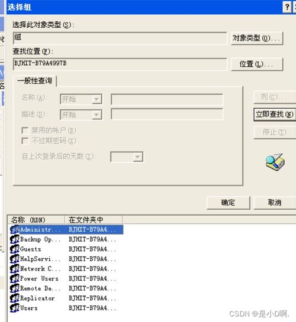Click the Replicator group icon
Screen dimensions: 296x322
(x=15, y=298)
